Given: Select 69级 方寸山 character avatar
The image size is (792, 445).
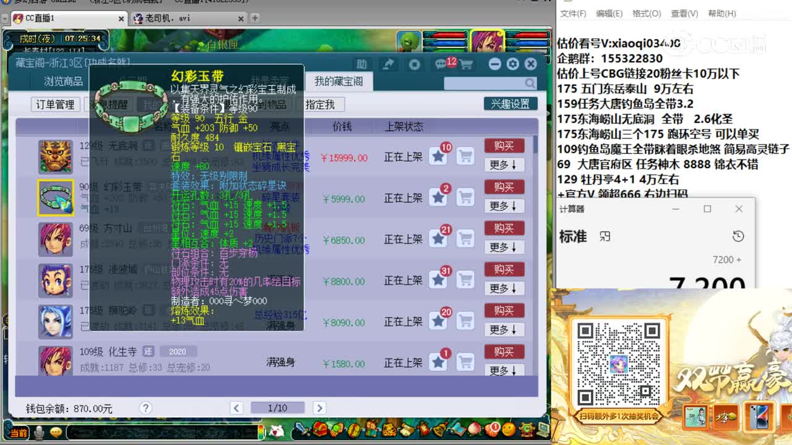Looking at the screenshot, I should click(56, 239).
